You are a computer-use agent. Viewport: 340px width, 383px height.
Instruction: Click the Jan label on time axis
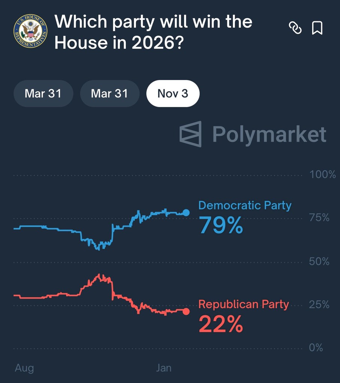[164, 368]
